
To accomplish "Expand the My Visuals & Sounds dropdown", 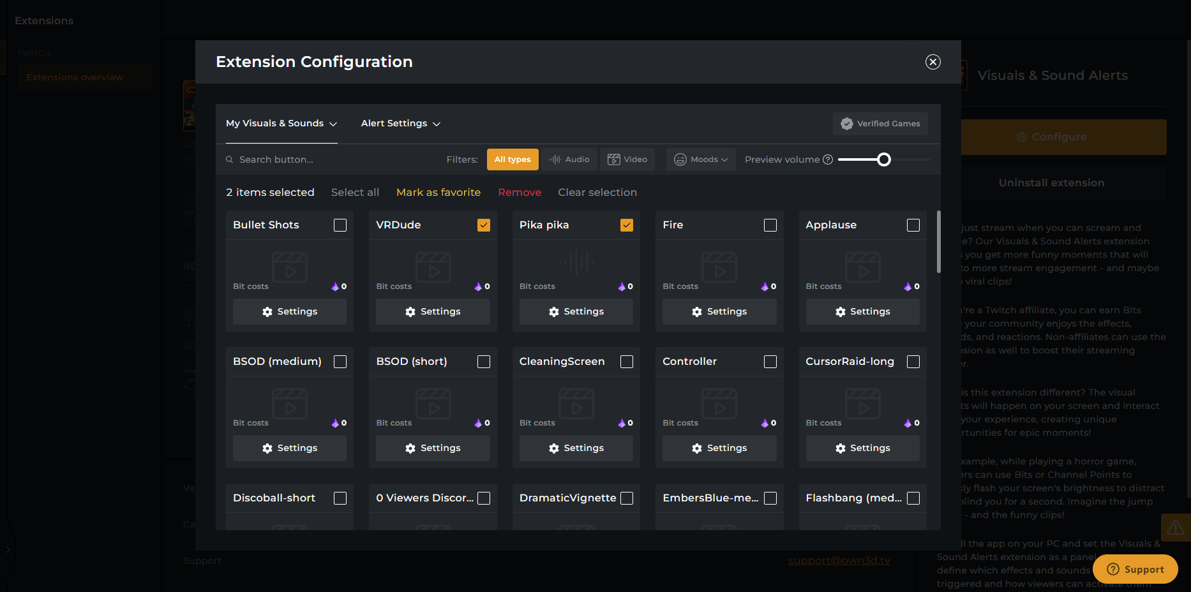I will pos(281,124).
